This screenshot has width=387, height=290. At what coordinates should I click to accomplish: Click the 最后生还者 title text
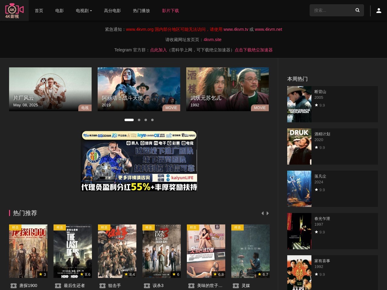(x=74, y=285)
